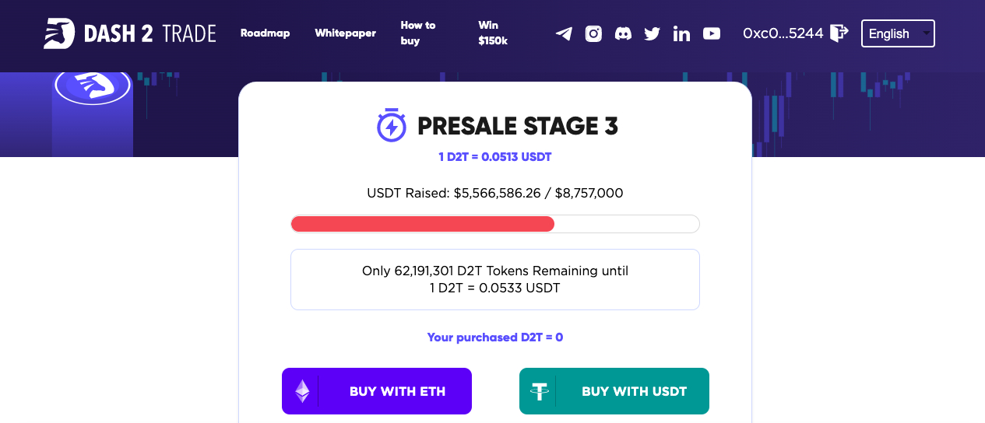Click the presale stopwatch lightning icon
The image size is (985, 423).
click(392, 125)
